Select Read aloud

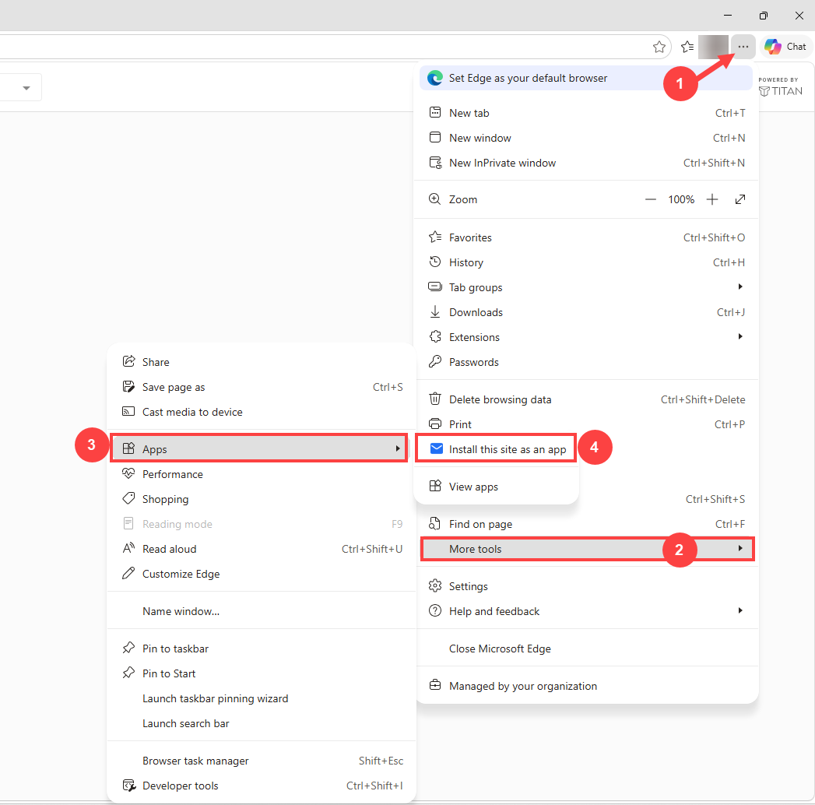point(262,550)
